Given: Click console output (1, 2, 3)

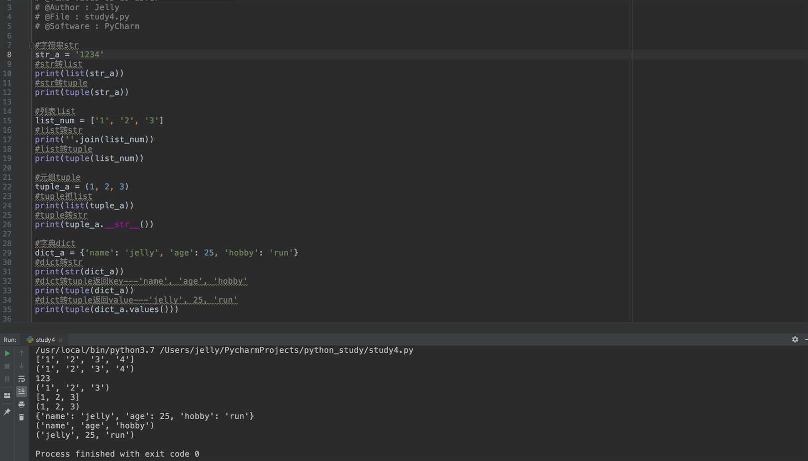Looking at the screenshot, I should click(x=57, y=407).
